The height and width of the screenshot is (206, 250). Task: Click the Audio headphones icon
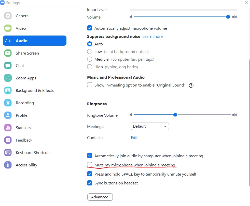pos(8,41)
